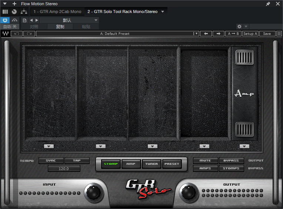The image size is (283, 209).
Task: Click the input LED meter
Action: [x=50, y=193]
